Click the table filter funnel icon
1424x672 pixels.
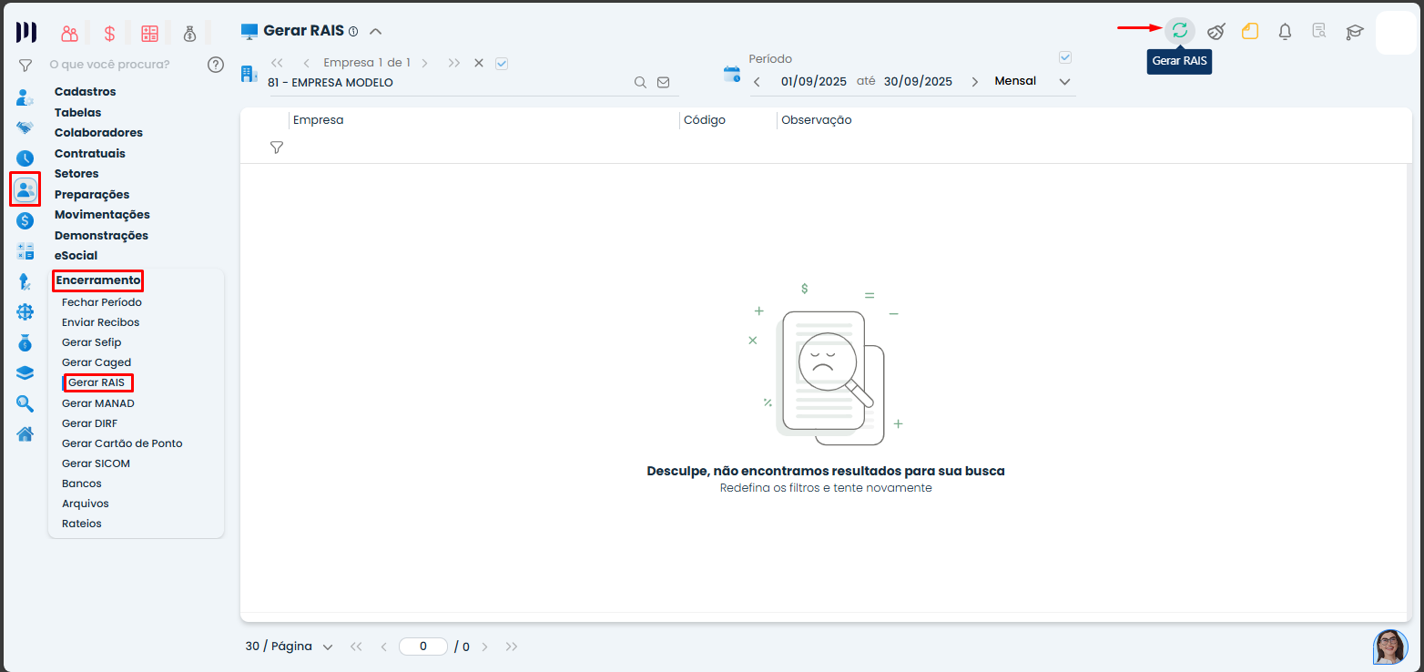(277, 148)
